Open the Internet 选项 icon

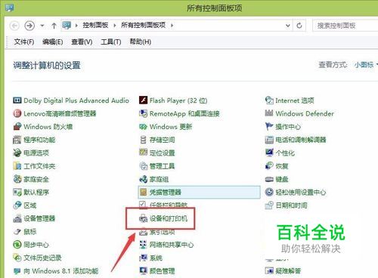[269, 100]
